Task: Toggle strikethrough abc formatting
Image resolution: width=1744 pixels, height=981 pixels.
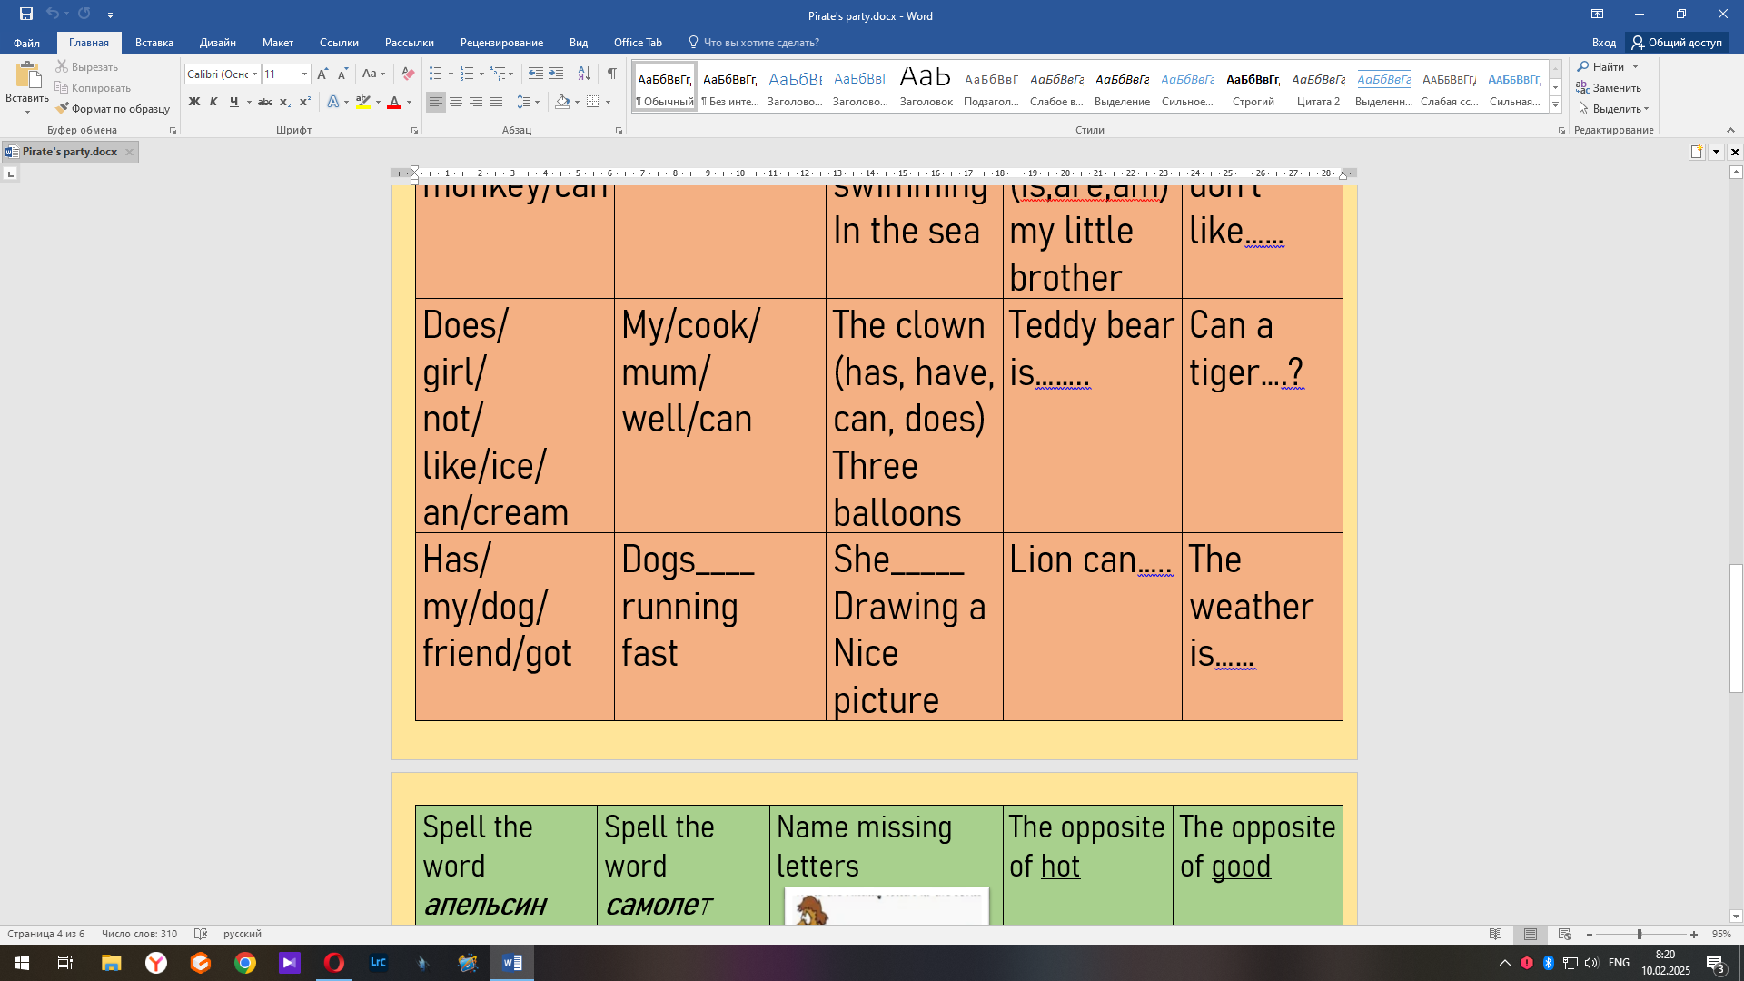Action: pos(265,102)
